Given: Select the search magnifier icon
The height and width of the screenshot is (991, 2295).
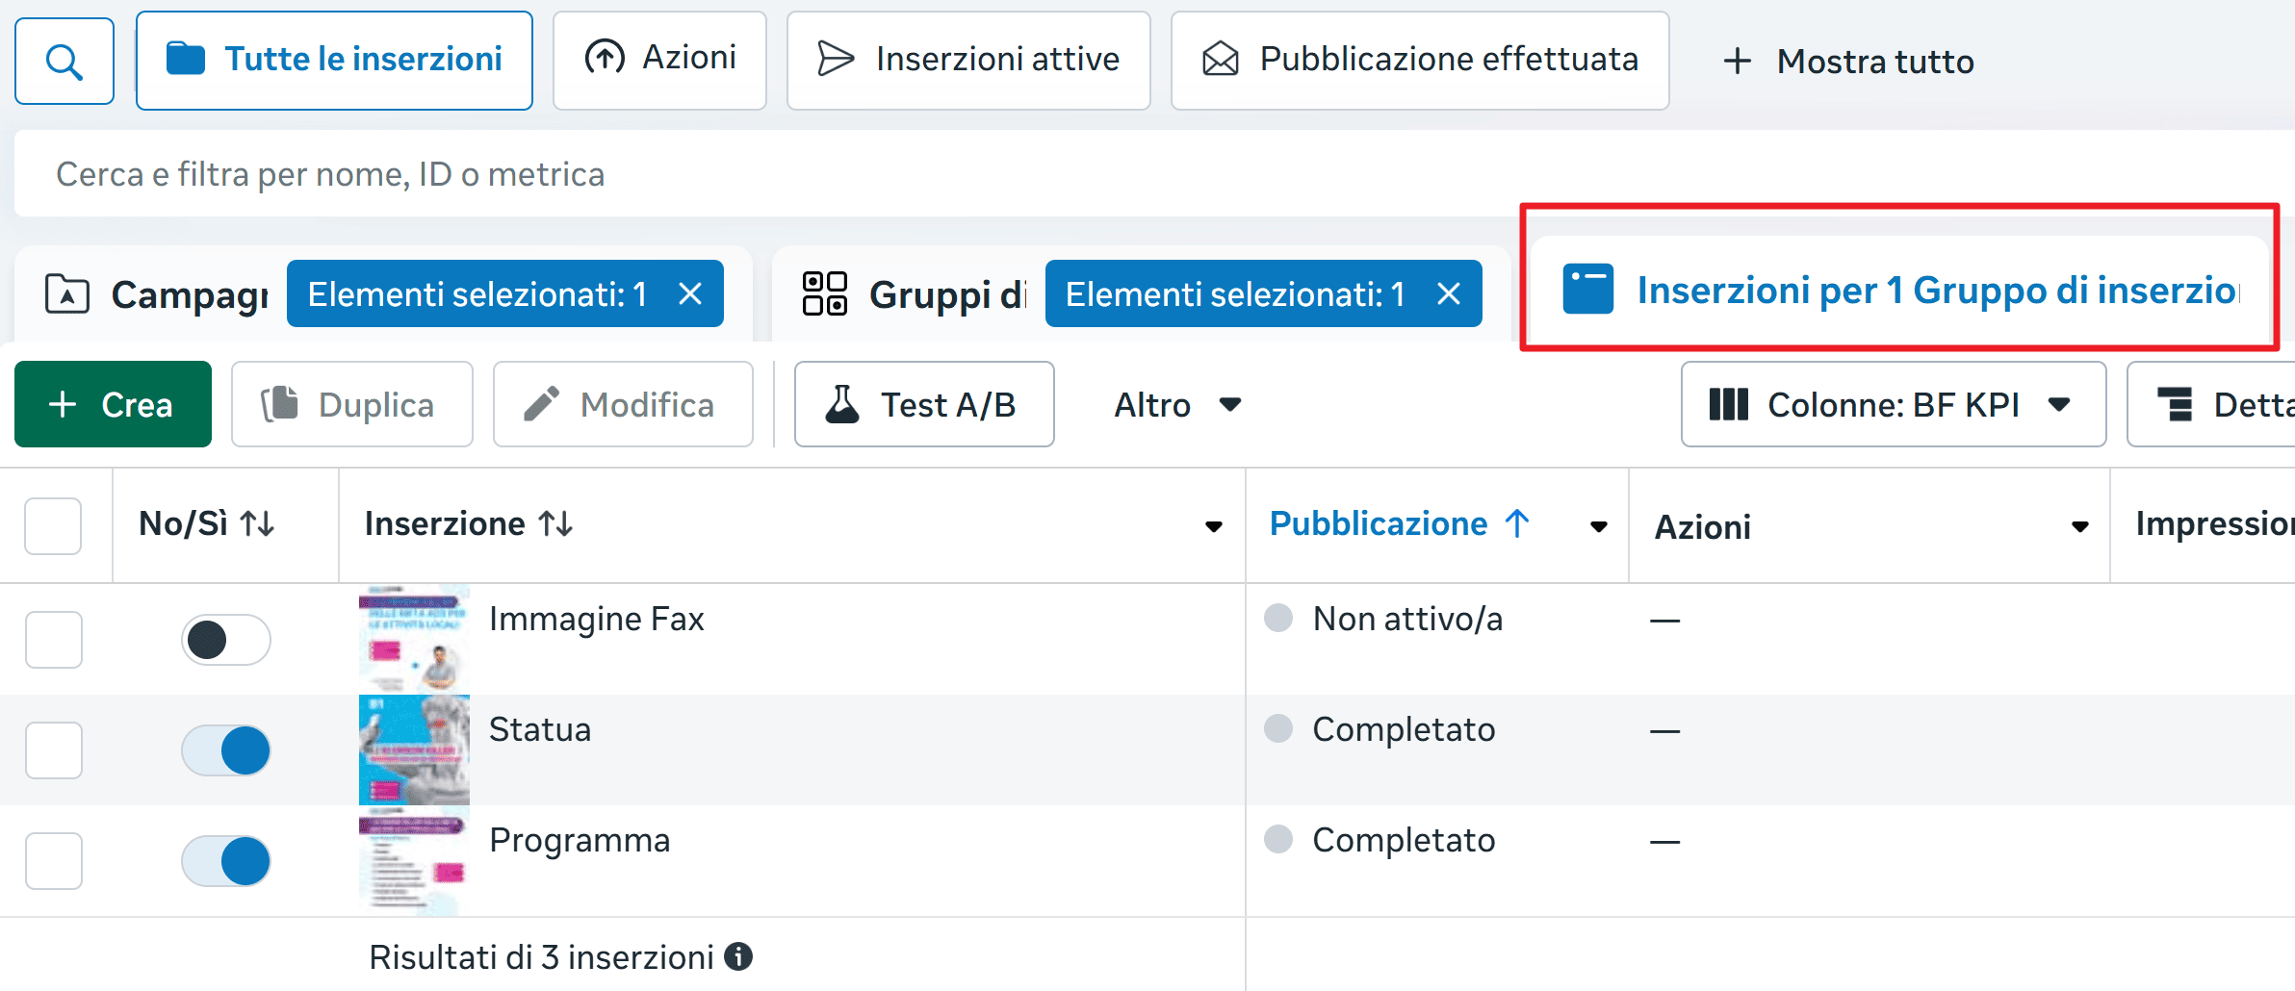Looking at the screenshot, I should 64,60.
